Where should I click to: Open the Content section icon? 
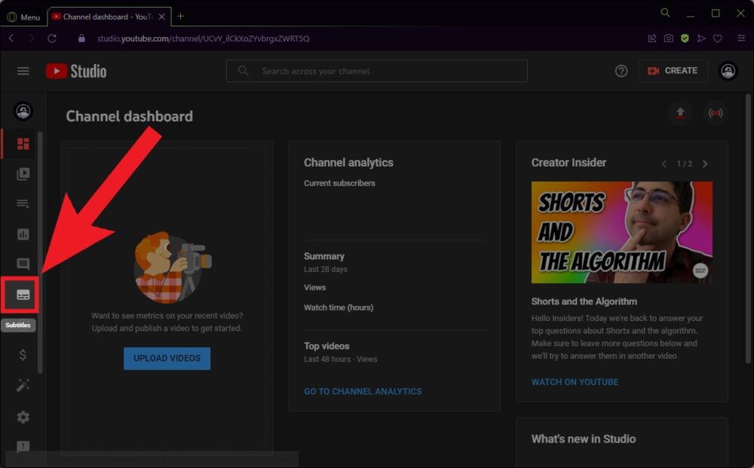pyautogui.click(x=23, y=174)
